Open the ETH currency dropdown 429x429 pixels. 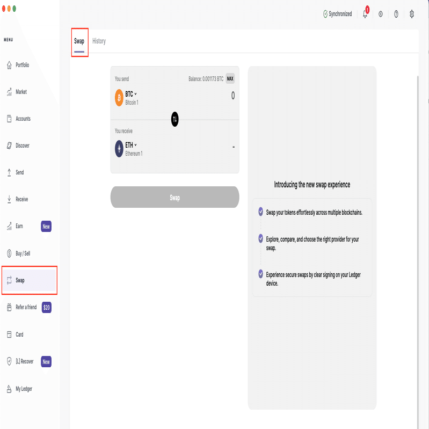(131, 145)
